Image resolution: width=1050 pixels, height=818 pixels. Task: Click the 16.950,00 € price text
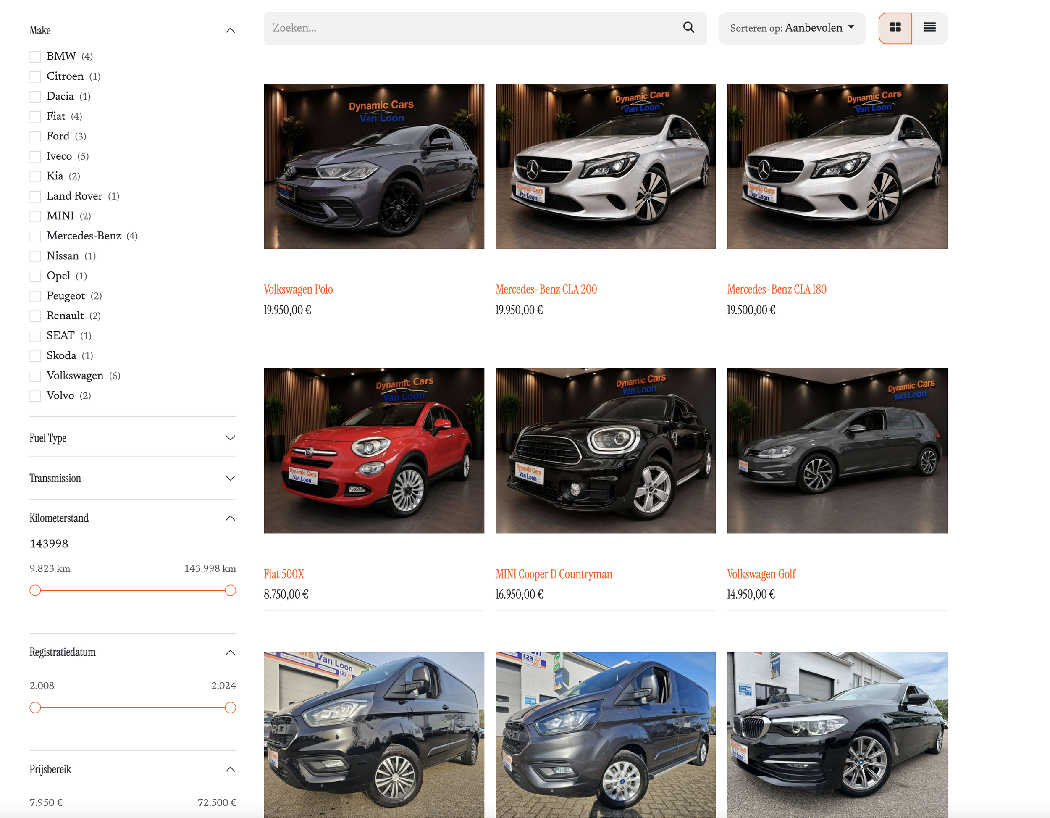[x=519, y=594]
